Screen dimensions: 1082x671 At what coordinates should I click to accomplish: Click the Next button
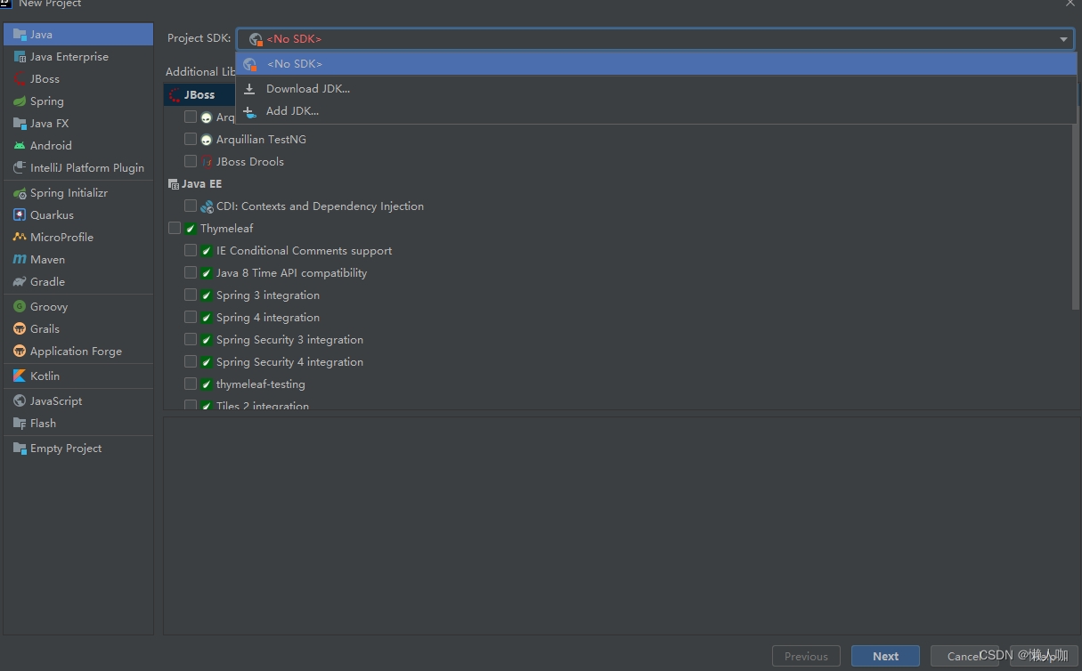point(885,657)
